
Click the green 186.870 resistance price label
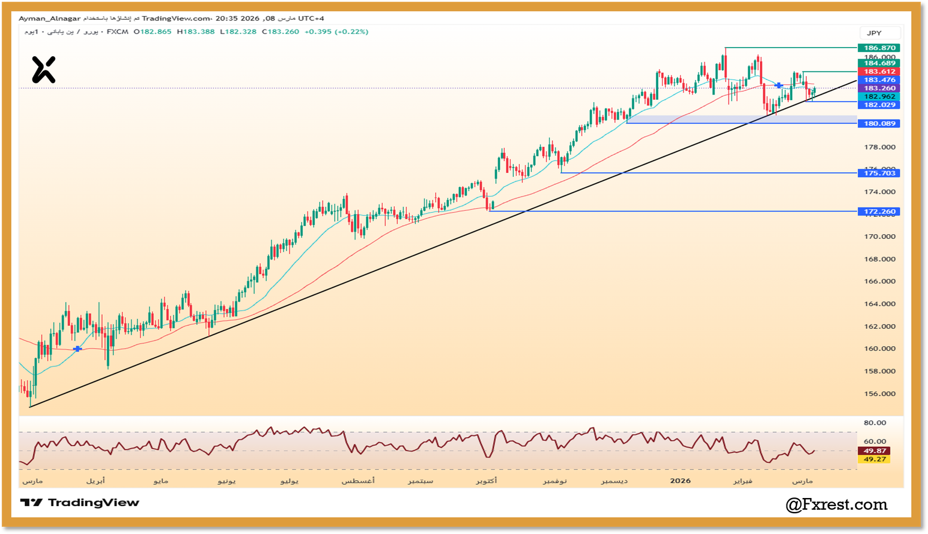pos(878,47)
